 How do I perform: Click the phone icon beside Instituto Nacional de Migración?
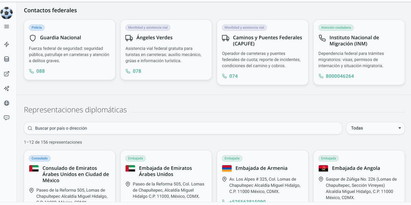pyautogui.click(x=322, y=38)
